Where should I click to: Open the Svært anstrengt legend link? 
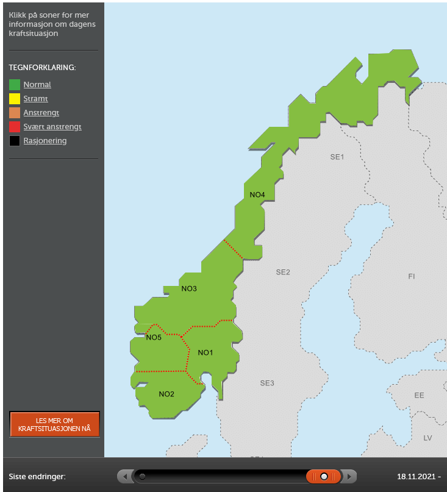(x=52, y=127)
